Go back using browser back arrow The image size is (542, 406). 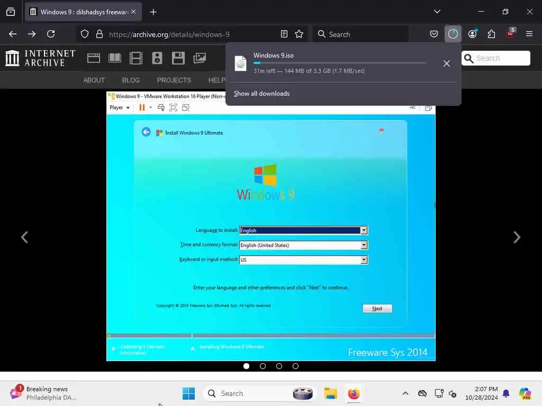[13, 34]
